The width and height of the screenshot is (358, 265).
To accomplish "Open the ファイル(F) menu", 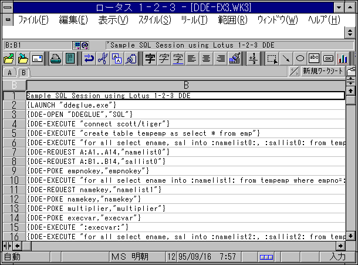I will coord(33,20).
